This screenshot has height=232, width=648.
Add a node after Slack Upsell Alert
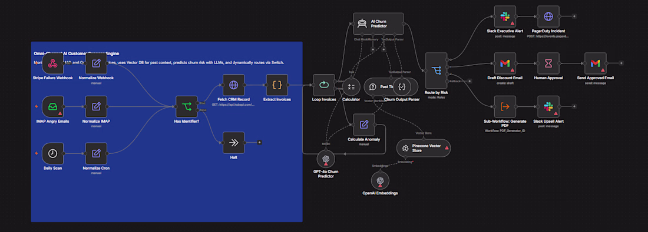click(x=574, y=106)
